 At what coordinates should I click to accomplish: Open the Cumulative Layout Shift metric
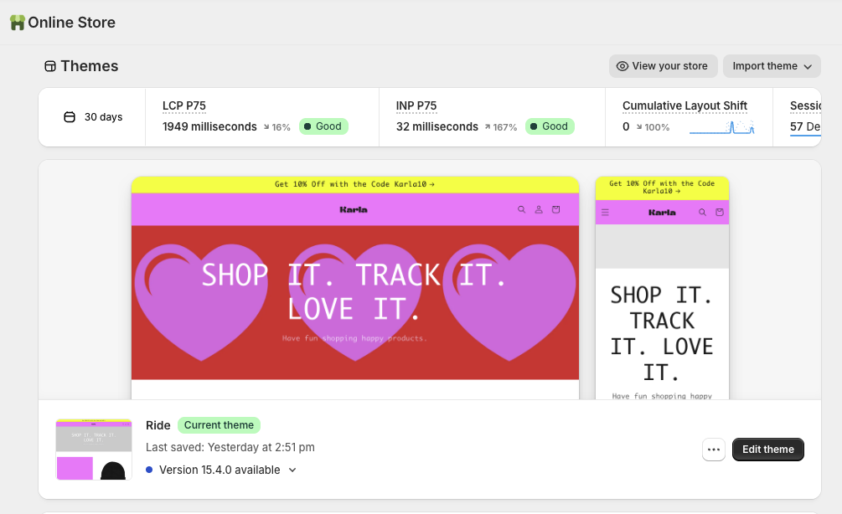684,105
